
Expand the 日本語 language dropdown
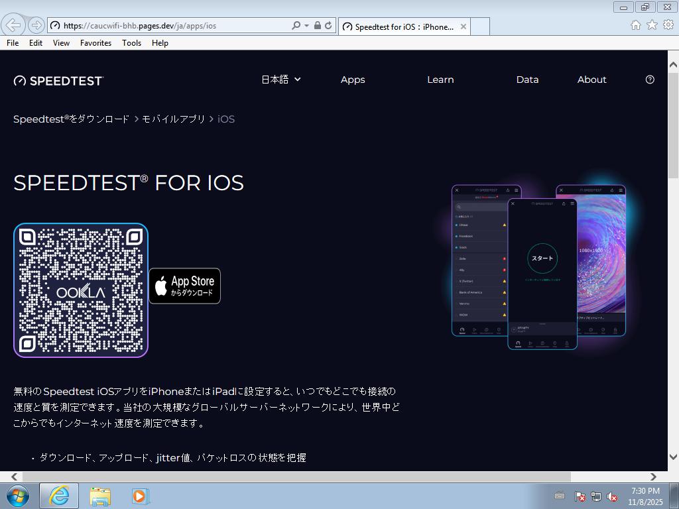[280, 80]
